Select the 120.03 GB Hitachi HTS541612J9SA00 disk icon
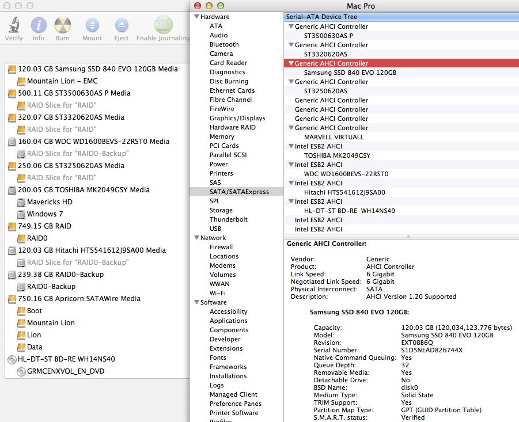This screenshot has height=422, width=519. point(12,250)
